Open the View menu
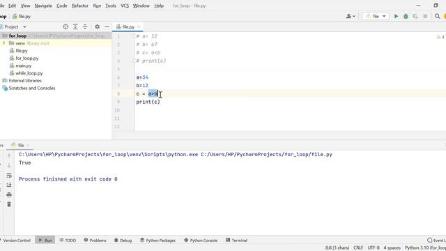 [25, 6]
